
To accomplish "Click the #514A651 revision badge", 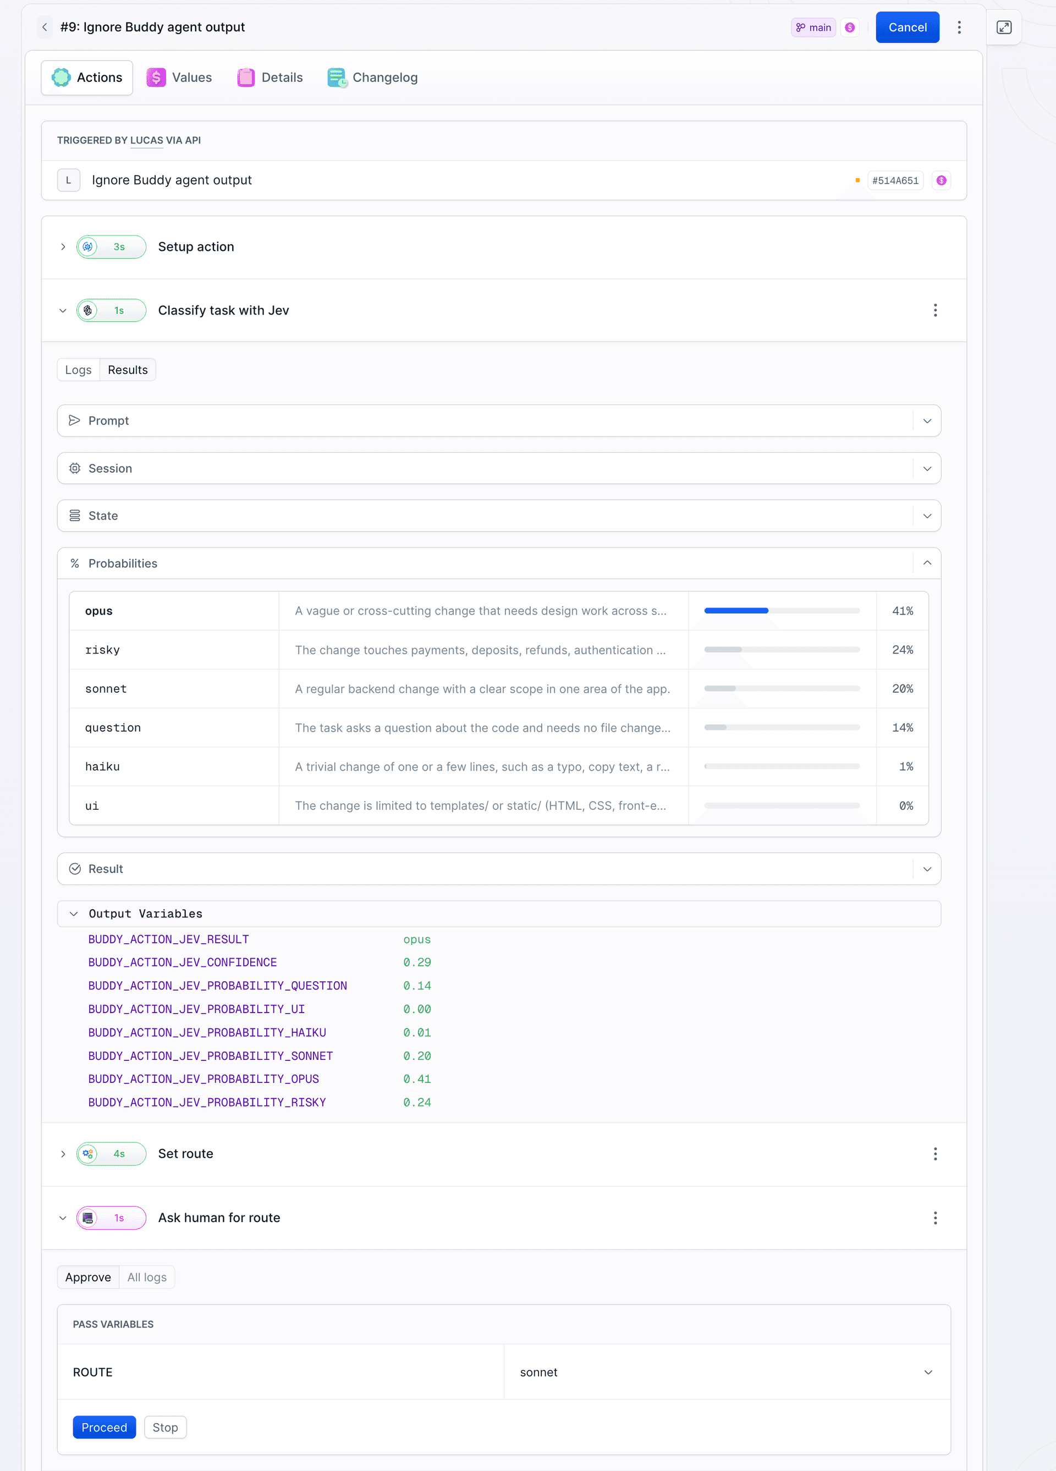I will coord(895,180).
